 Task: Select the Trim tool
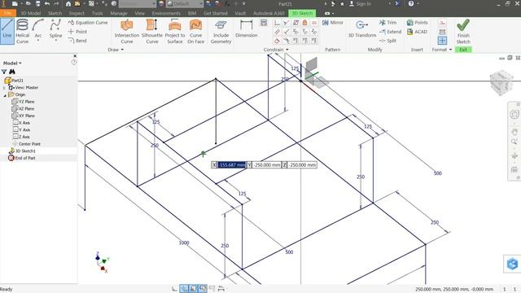pos(387,23)
